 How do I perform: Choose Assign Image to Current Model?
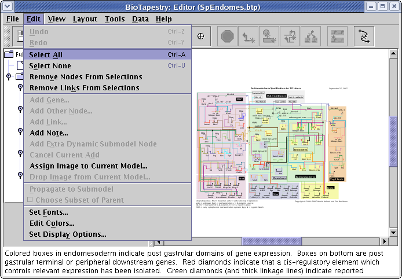88,166
